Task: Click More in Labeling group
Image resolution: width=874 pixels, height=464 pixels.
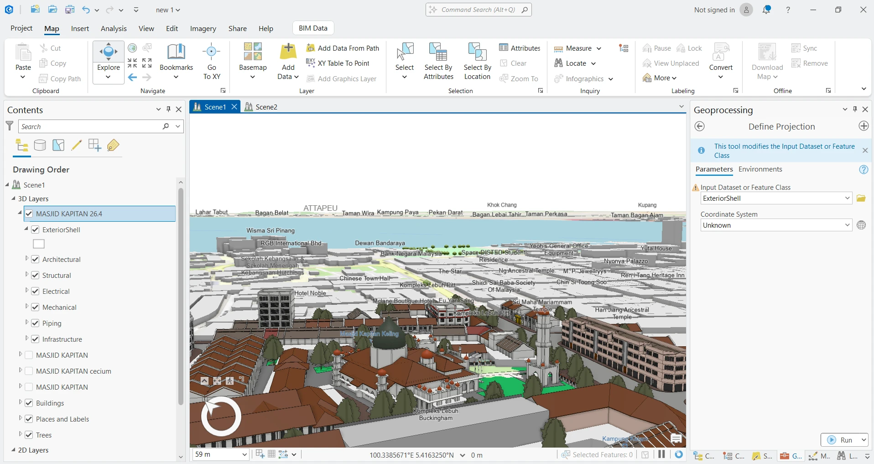Action: click(659, 78)
